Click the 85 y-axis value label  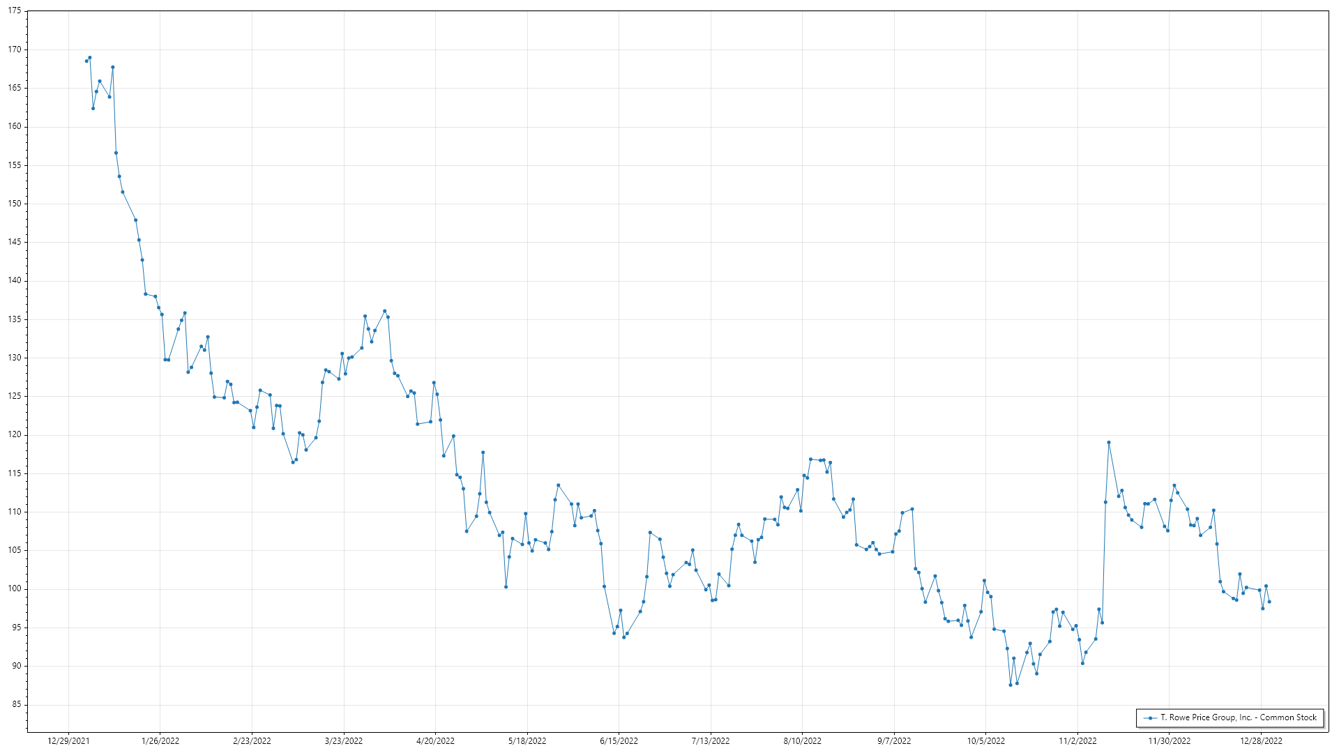pyautogui.click(x=17, y=704)
